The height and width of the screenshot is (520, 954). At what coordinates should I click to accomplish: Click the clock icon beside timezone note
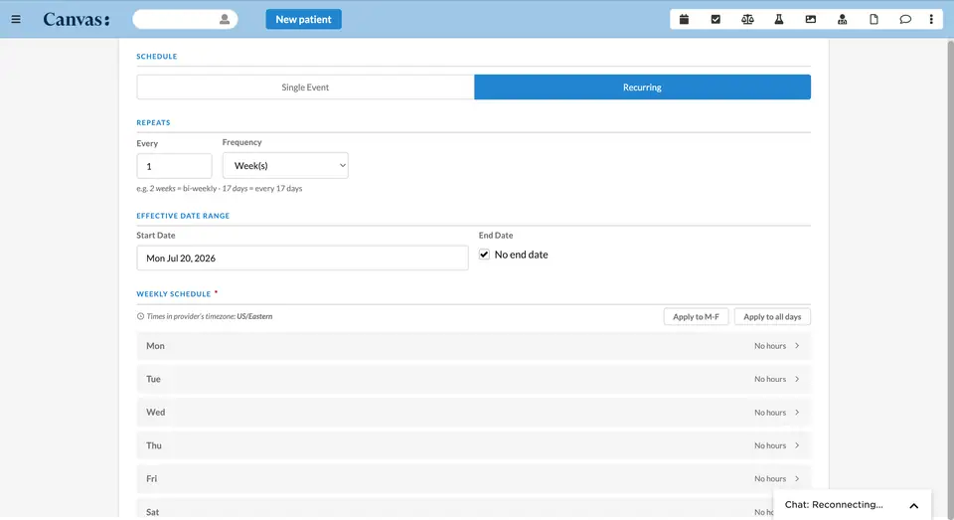tap(140, 316)
